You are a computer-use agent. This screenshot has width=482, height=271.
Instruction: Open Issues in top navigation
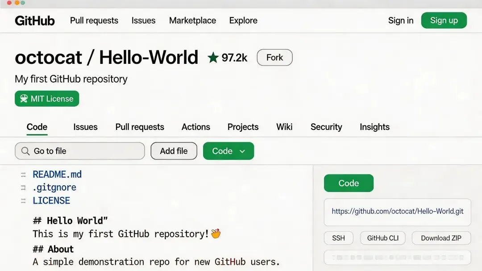click(144, 21)
